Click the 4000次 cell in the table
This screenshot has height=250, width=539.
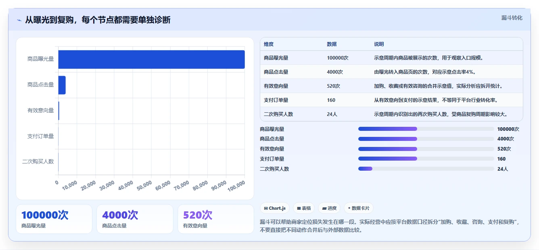(335, 72)
